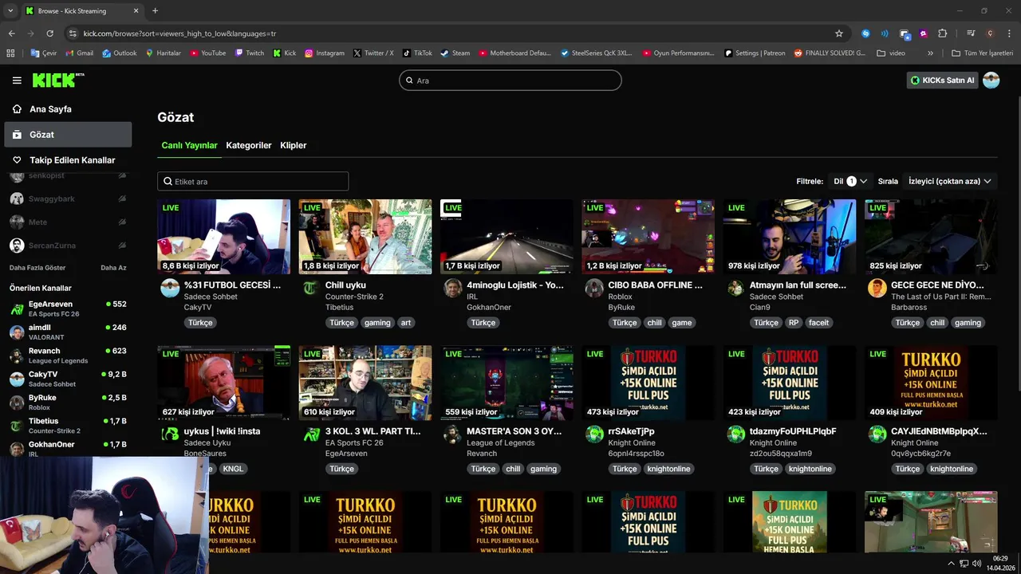Click in the Etiket ara tag field
The height and width of the screenshot is (574, 1021).
[253, 181]
